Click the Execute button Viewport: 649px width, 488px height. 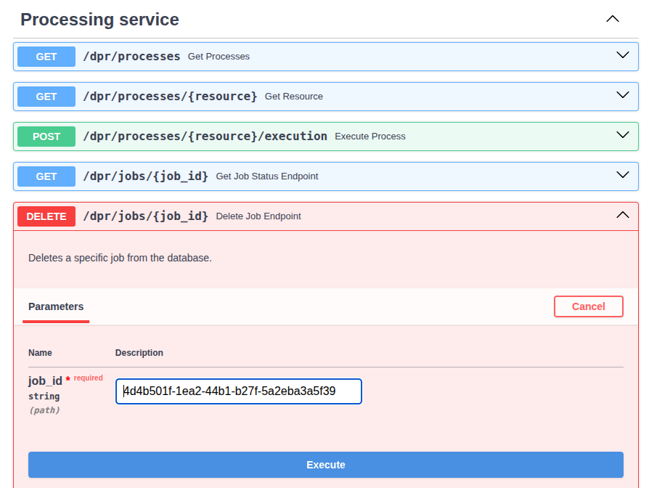[325, 465]
